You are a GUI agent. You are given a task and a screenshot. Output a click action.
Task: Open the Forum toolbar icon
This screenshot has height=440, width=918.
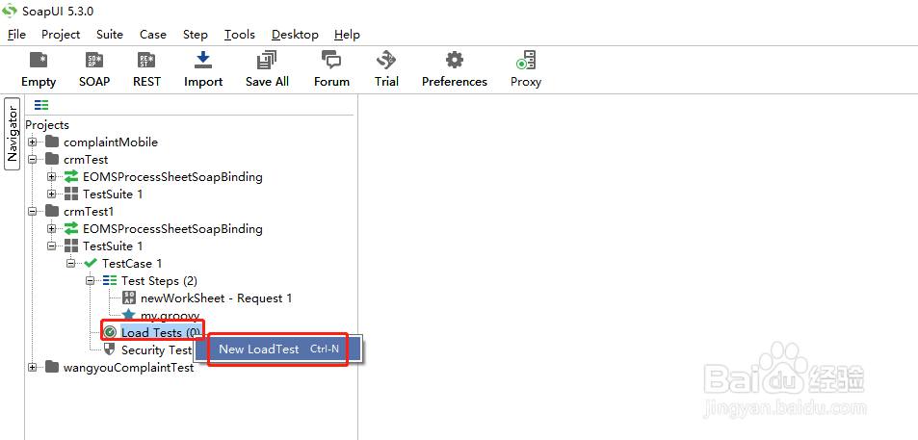(331, 60)
